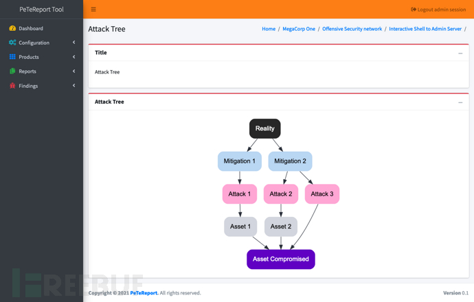Viewport: 474px width, 302px height.
Task: Expand the Configuration menu chevron
Action: (x=74, y=43)
